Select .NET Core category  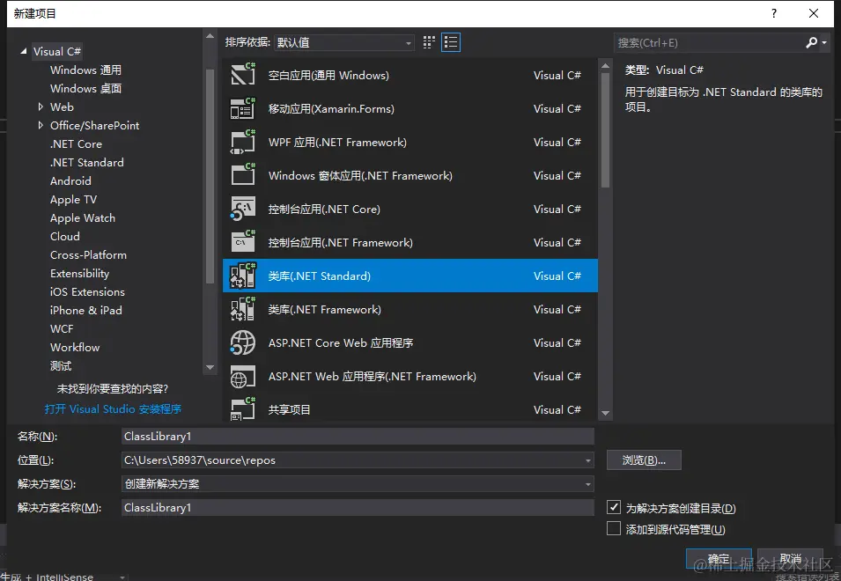click(76, 143)
